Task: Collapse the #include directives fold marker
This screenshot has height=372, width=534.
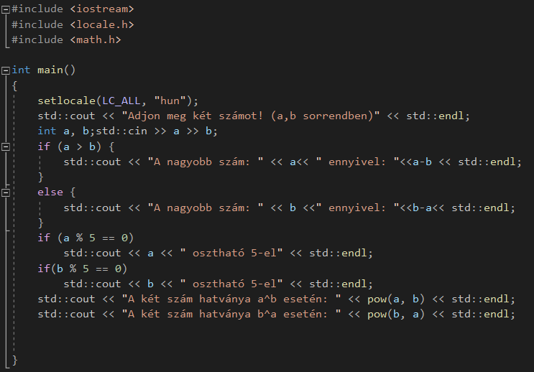Action: click(6, 9)
